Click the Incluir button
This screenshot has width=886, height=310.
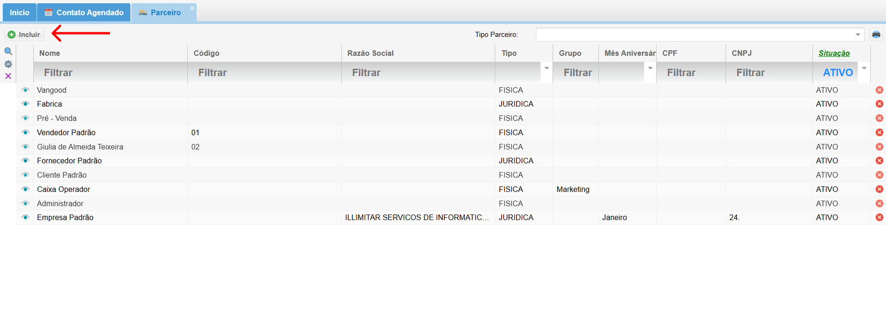click(25, 35)
